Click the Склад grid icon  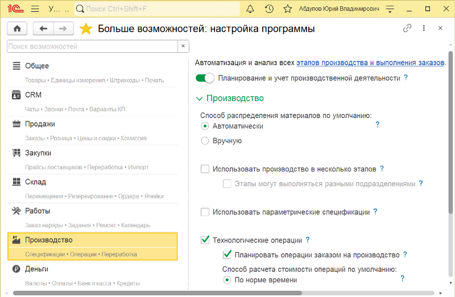tap(16, 182)
